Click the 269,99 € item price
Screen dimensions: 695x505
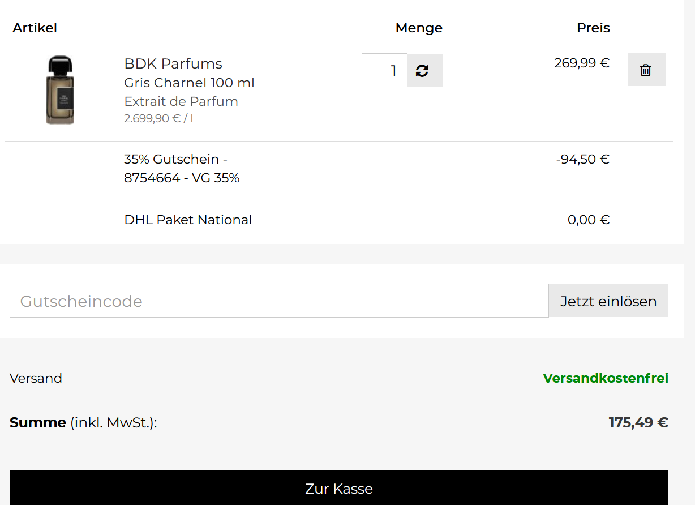coord(582,63)
